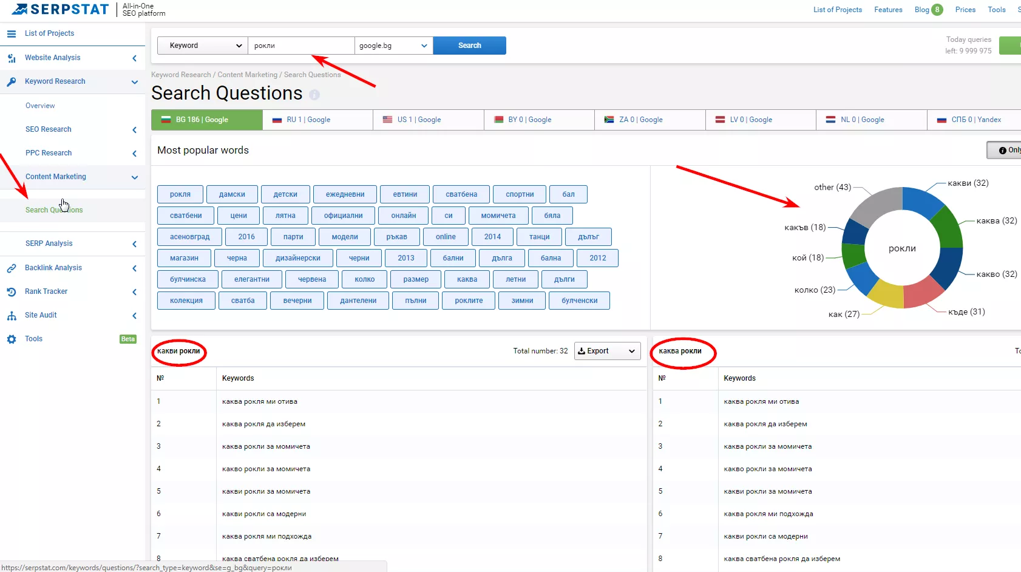Viewport: 1021px width, 572px height.
Task: Click the Latvia flag icon on LV tab
Action: (720, 120)
